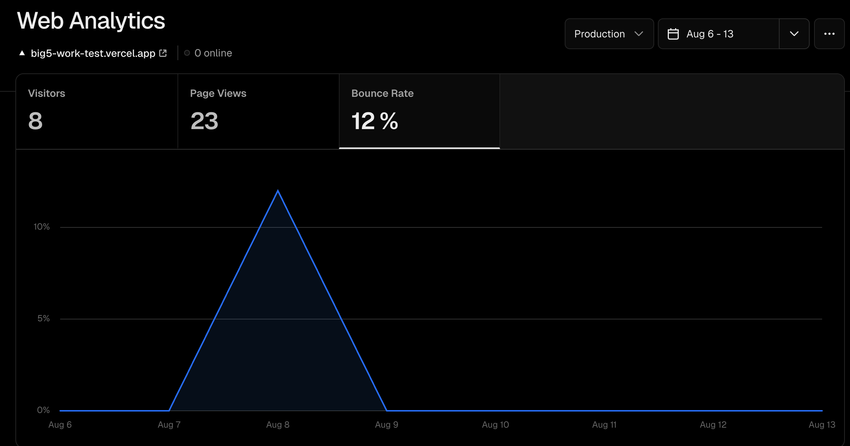Click the Aug 11 axis label
Viewport: 850px width, 446px height.
coord(604,425)
